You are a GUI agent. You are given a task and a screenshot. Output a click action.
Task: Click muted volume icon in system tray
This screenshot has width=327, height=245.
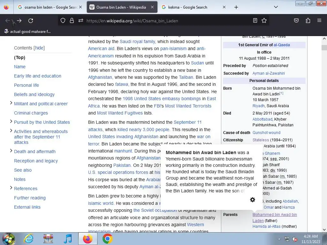click(x=295, y=239)
